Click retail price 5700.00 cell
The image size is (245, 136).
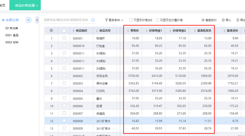pos(134,76)
